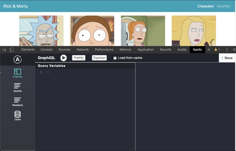Click the Summer character image
Viewport: 236px width, 151px height.
point(143,31)
